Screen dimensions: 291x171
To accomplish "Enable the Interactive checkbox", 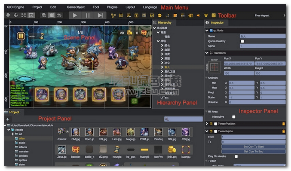I will [234, 117].
